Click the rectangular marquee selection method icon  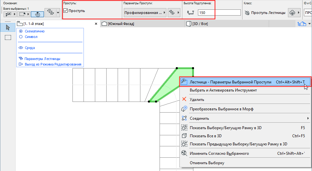click(x=22, y=14)
